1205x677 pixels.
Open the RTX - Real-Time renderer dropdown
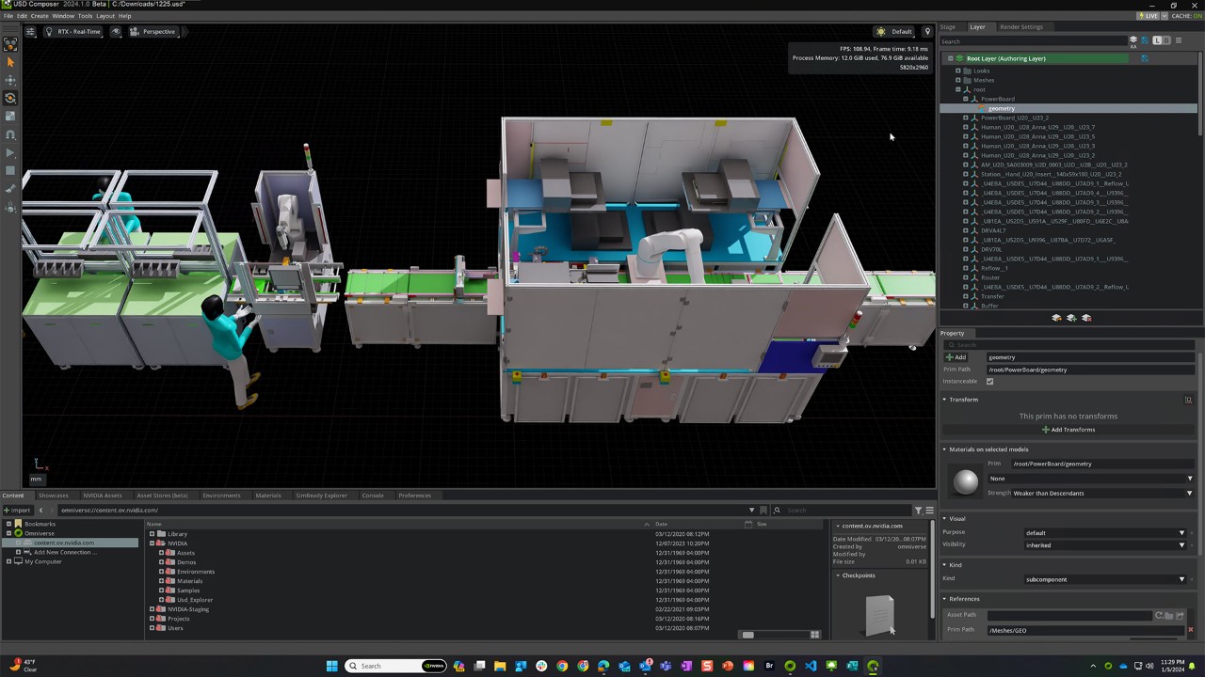(79, 31)
